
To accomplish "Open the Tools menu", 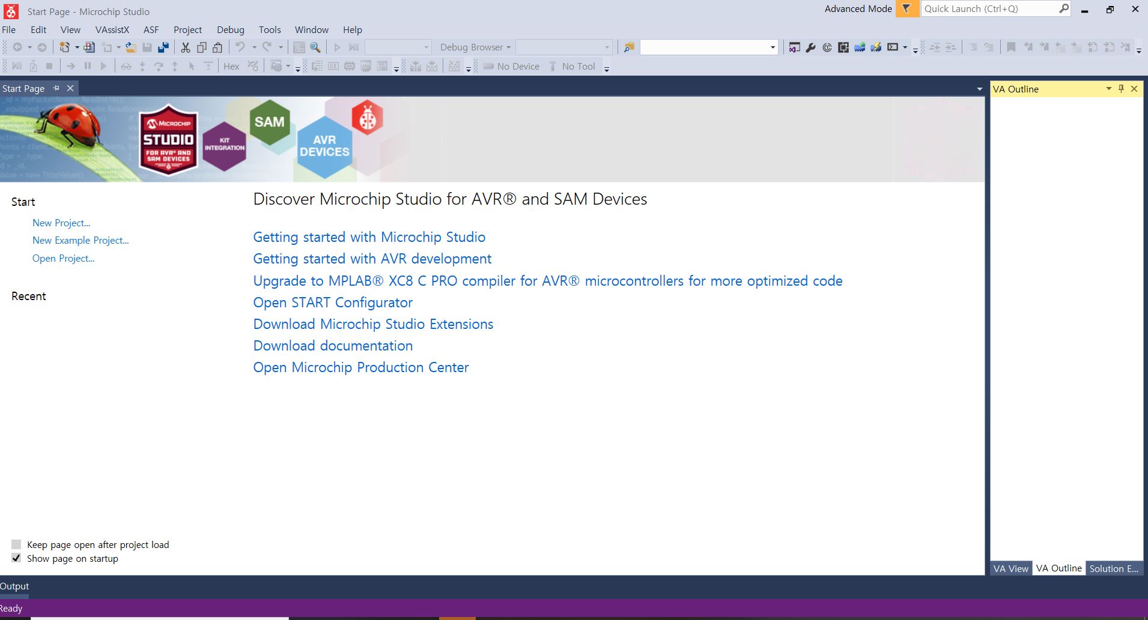I will click(270, 29).
